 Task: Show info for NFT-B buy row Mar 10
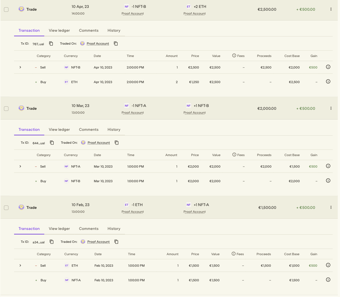click(328, 181)
